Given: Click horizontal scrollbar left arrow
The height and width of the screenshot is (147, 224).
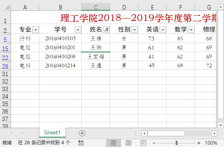Looking at the screenshot, I should pos(144,133).
